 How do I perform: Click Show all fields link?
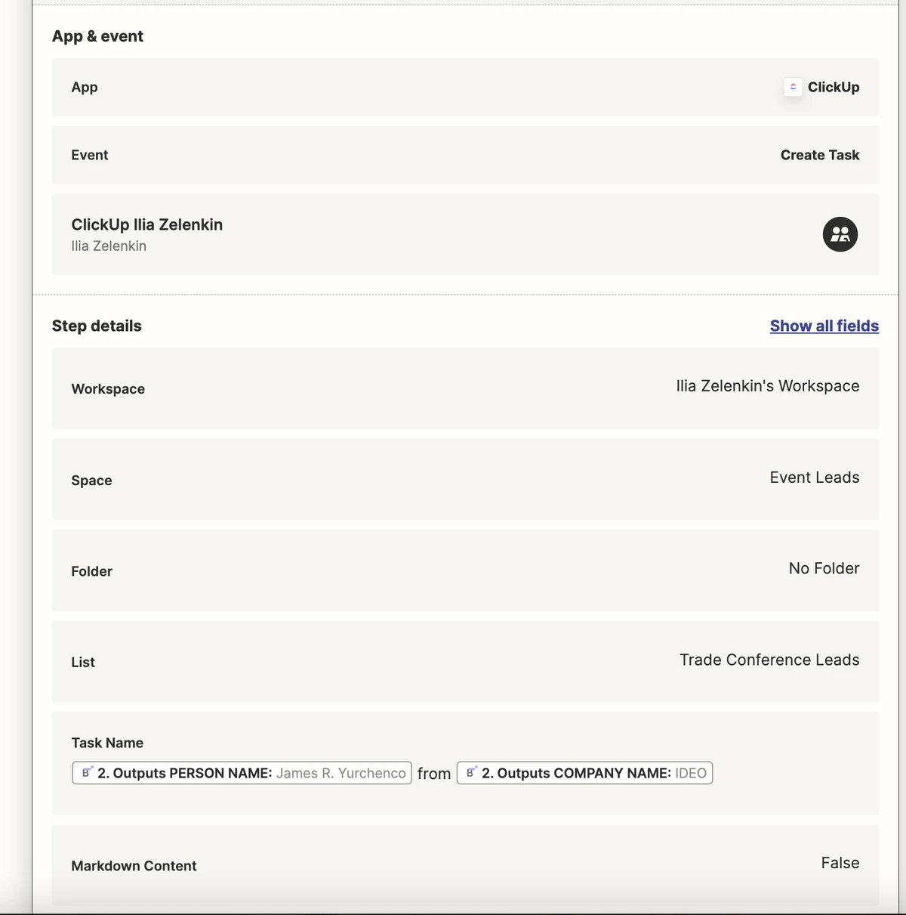(824, 326)
